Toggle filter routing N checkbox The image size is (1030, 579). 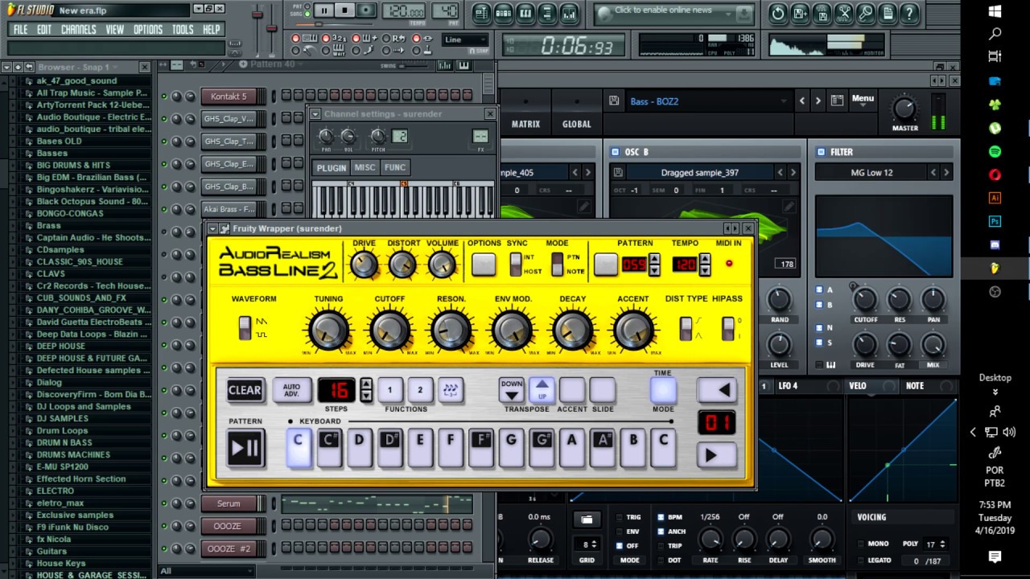tap(819, 328)
